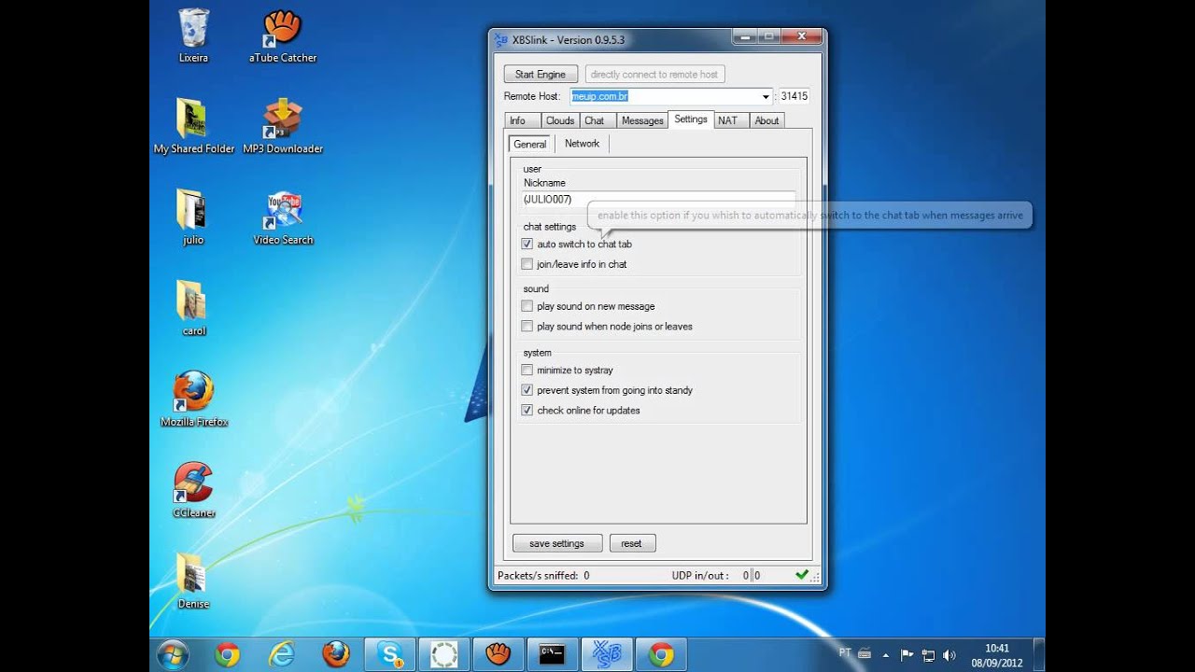
Task: Open Mozilla Firefox desktop shortcut
Action: [194, 399]
